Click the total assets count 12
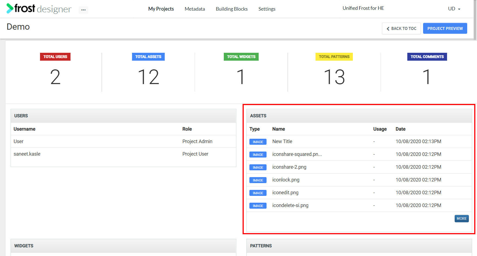Screen dimensions: 477x256 tap(148, 77)
